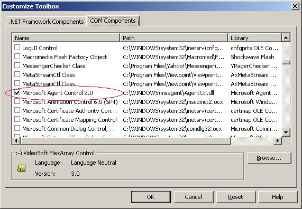Uncheck Microsoft Agent Control 2.0
Screen dimensions: 302x209
(x=17, y=92)
